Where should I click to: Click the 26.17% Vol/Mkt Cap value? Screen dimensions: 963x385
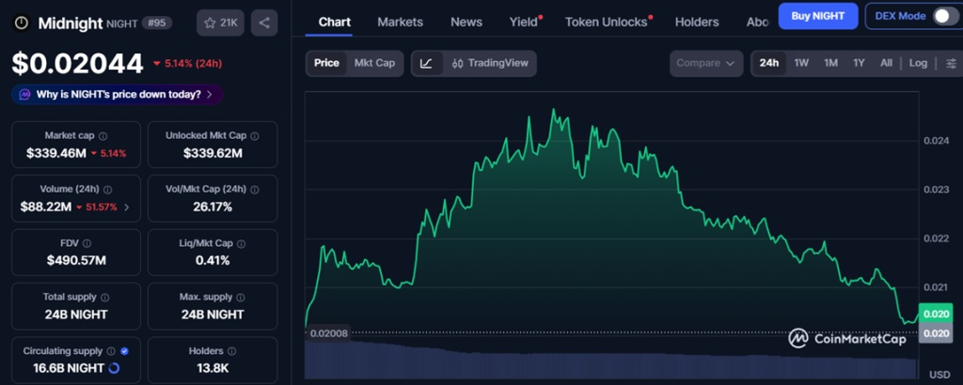pyautogui.click(x=213, y=208)
